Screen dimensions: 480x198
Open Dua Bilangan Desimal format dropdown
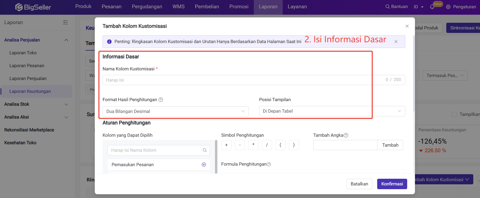click(x=175, y=111)
